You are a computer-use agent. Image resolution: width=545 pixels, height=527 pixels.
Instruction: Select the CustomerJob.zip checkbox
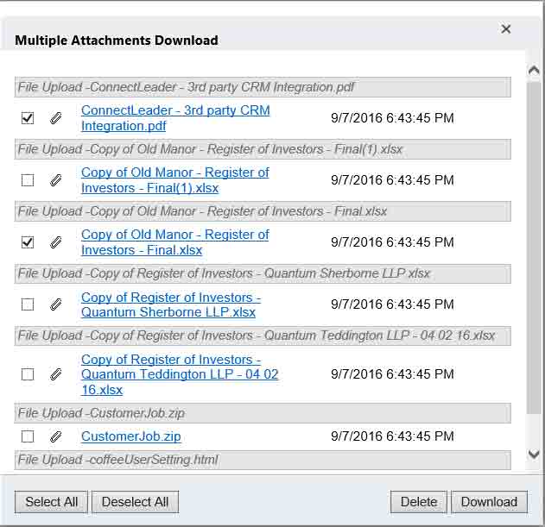[x=28, y=436]
